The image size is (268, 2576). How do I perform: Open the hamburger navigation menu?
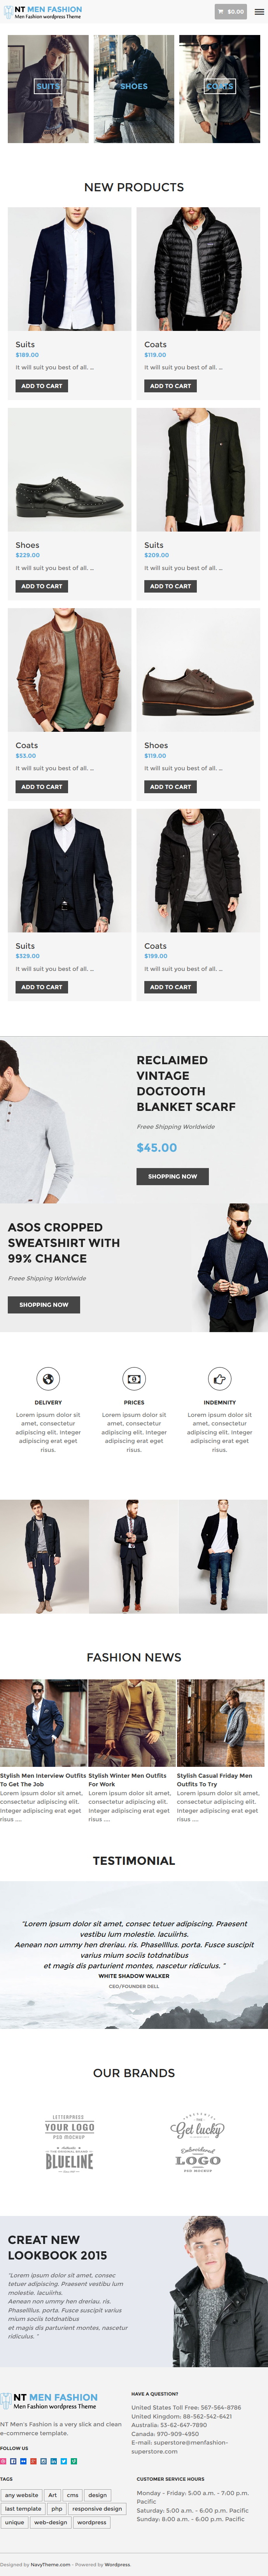click(259, 12)
